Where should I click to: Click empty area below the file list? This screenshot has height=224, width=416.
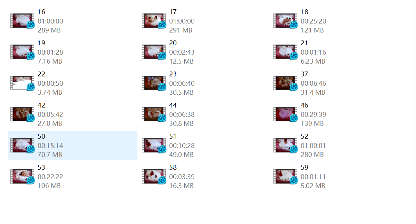tap(207, 207)
